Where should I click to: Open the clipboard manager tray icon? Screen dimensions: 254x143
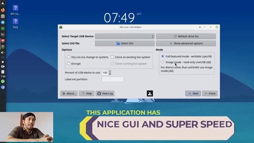click(3, 72)
